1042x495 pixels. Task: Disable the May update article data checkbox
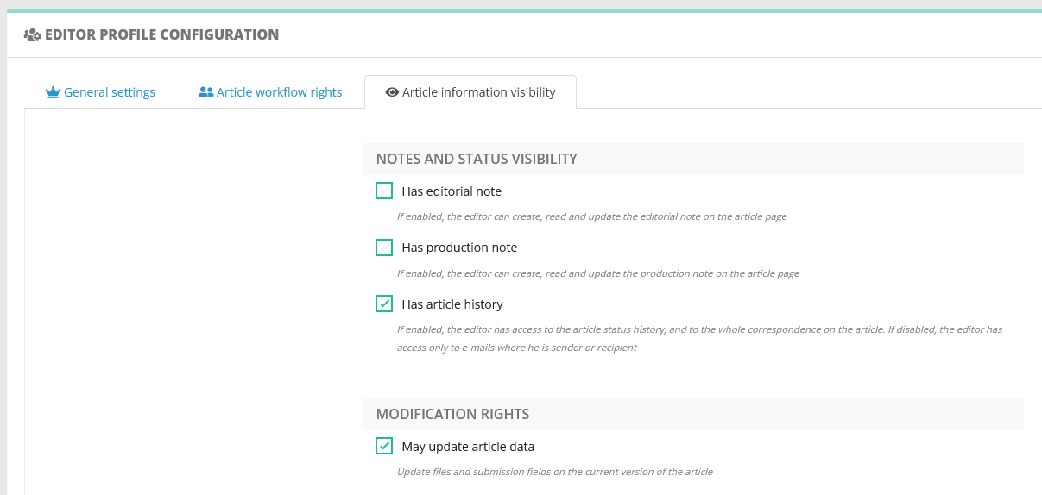384,446
